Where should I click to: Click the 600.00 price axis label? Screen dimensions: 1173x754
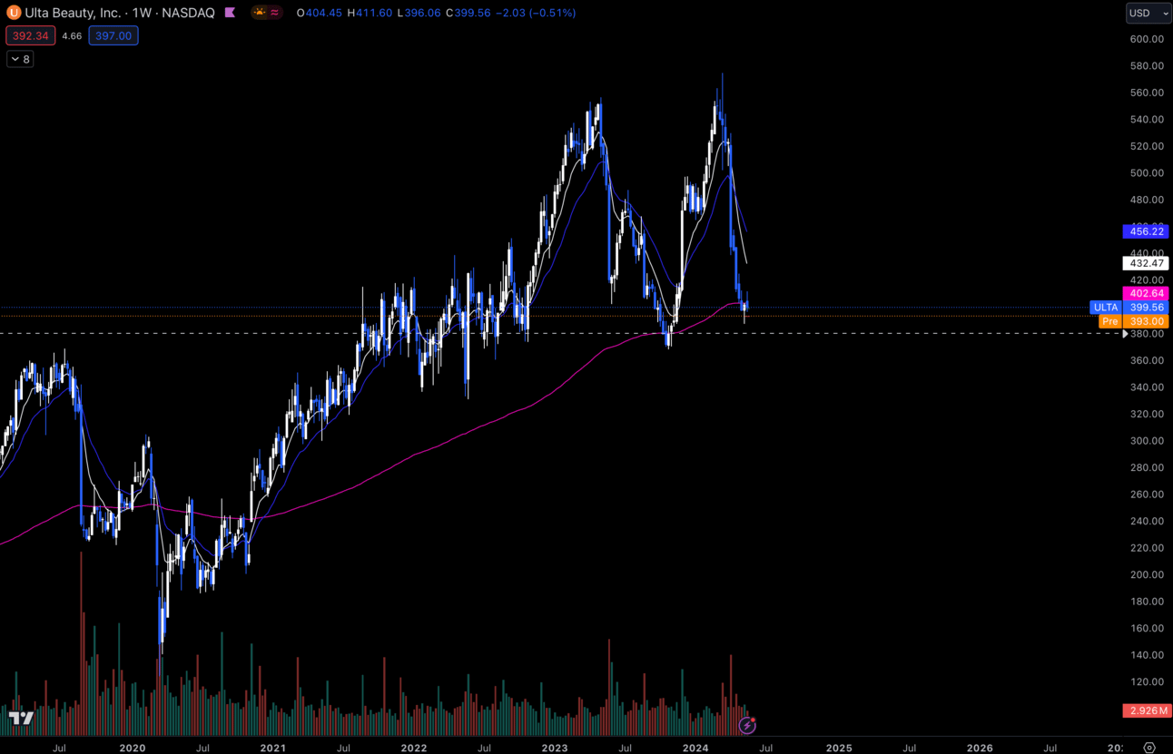[1147, 39]
